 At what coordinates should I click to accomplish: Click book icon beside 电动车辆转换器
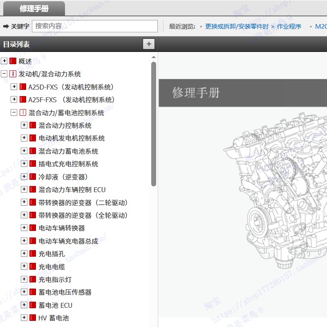[x=33, y=228]
